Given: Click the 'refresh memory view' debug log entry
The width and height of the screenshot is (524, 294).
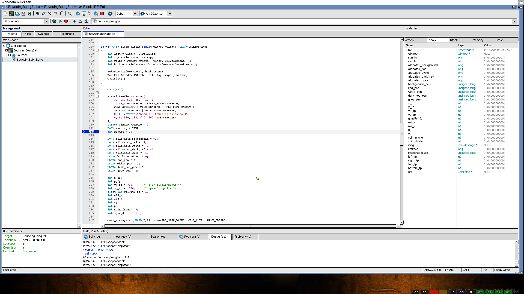Looking at the screenshot, I should coord(99,250).
